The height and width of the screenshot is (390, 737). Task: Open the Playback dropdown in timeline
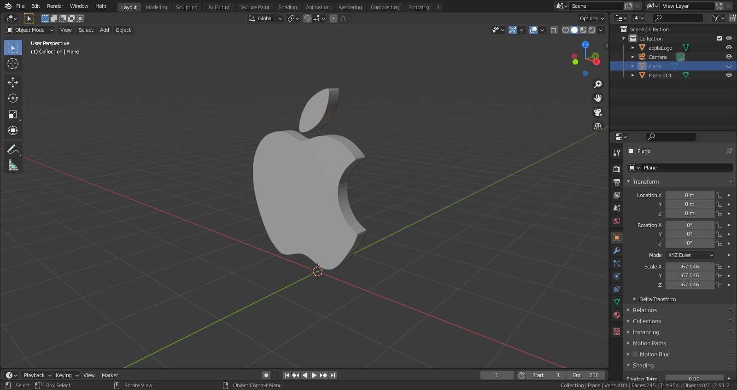(x=37, y=375)
